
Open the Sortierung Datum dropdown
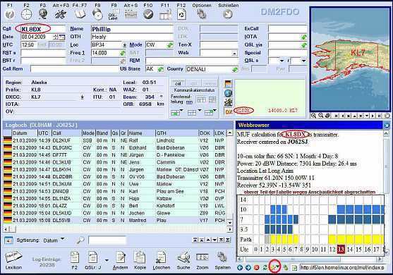[x=63, y=239]
